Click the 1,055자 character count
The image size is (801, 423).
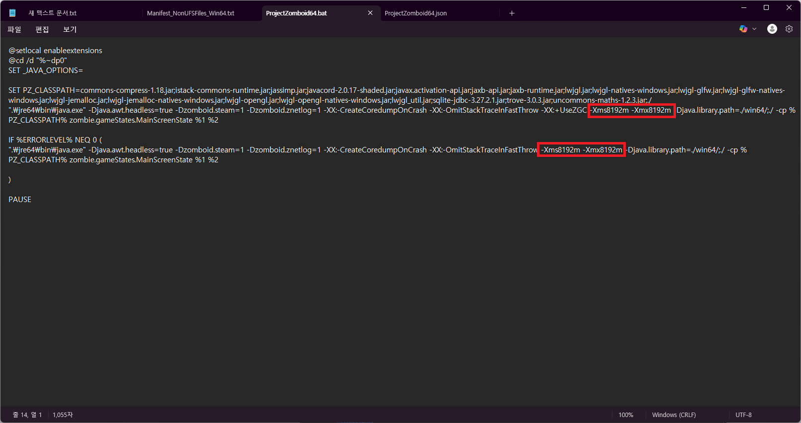pyautogui.click(x=63, y=415)
